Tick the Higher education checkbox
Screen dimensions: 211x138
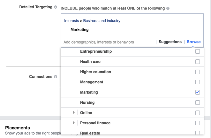(197, 72)
